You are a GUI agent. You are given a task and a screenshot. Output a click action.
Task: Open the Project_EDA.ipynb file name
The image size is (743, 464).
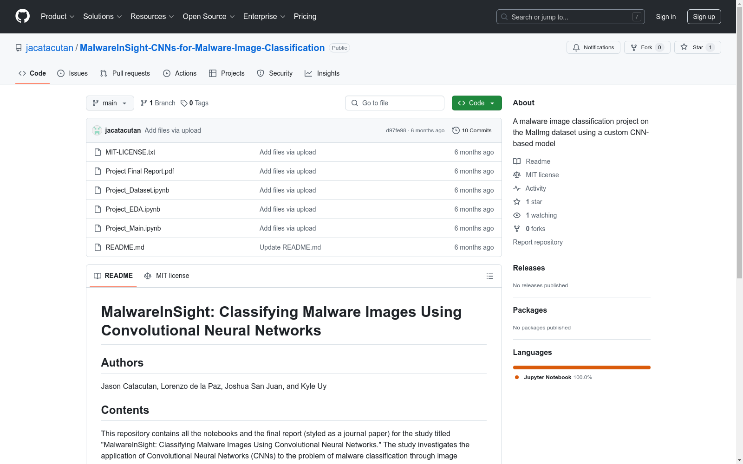point(133,209)
